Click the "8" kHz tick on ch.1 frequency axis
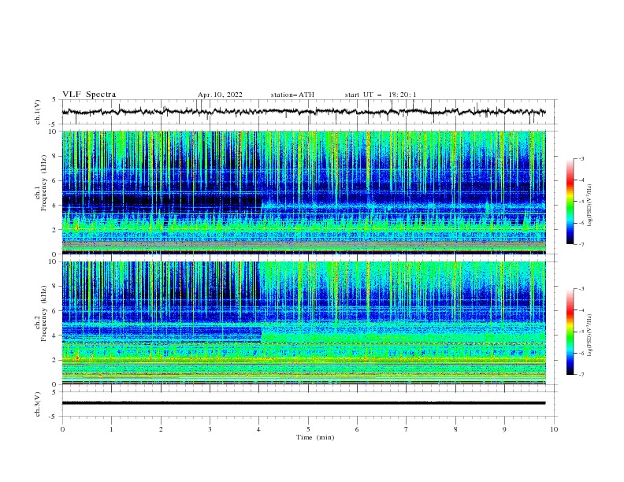This screenshot has width=624, height=482. tap(55, 156)
